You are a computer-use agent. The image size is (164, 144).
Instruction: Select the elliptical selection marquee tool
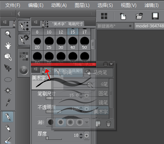tap(8, 80)
